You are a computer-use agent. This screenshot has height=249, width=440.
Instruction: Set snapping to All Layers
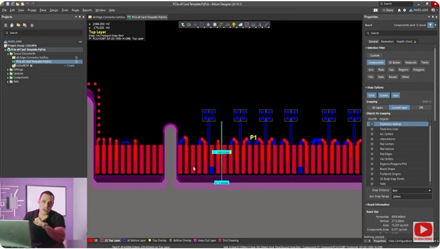coord(378,107)
